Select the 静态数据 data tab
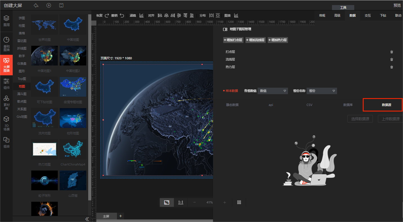Screen dimensions: 403x222 [x=232, y=105]
